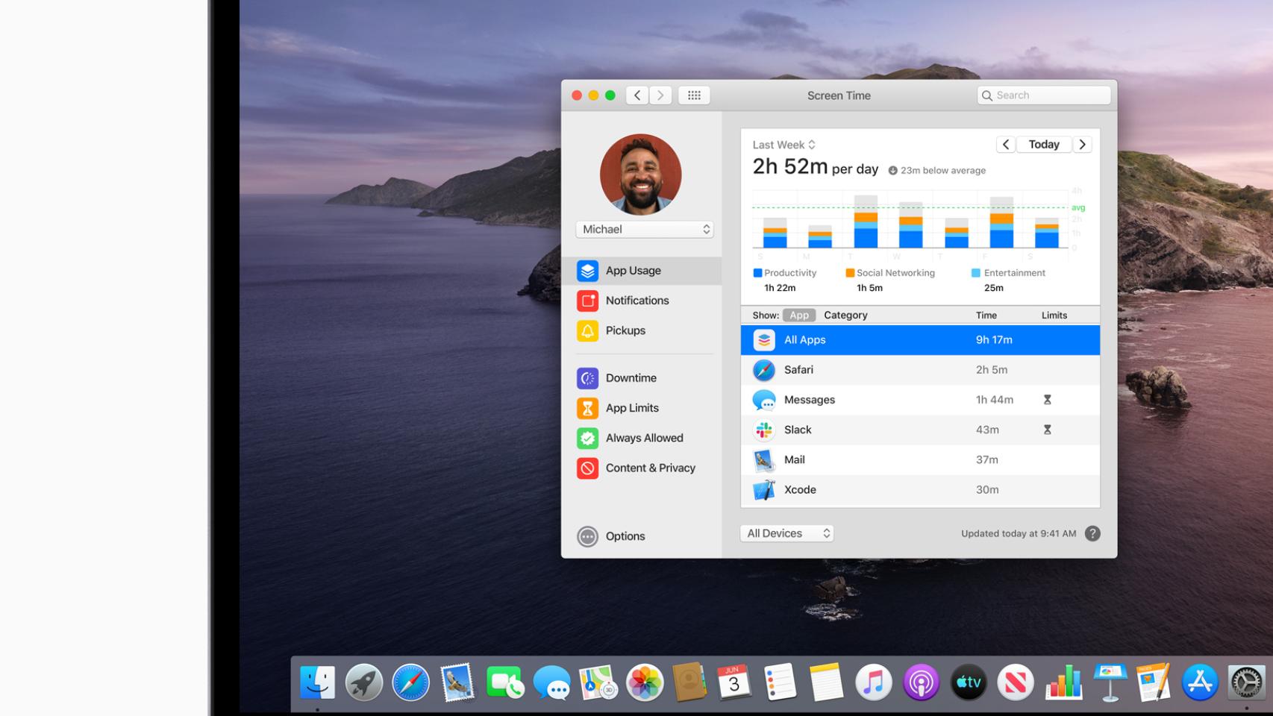Open the help question mark button
1273x716 pixels.
pos(1092,533)
